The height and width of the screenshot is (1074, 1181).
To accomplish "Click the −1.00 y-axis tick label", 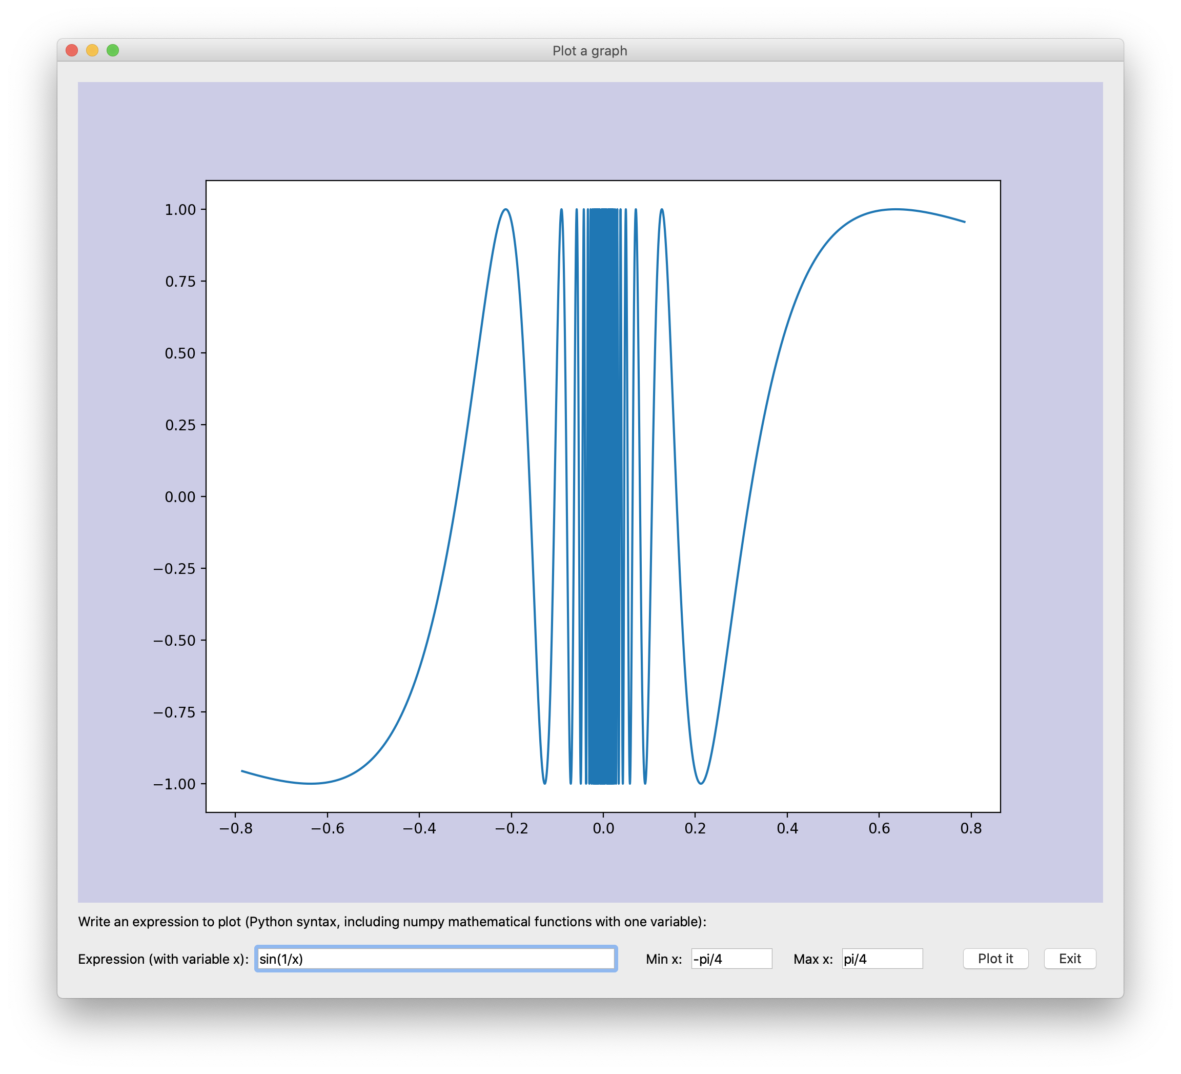I will click(x=174, y=784).
